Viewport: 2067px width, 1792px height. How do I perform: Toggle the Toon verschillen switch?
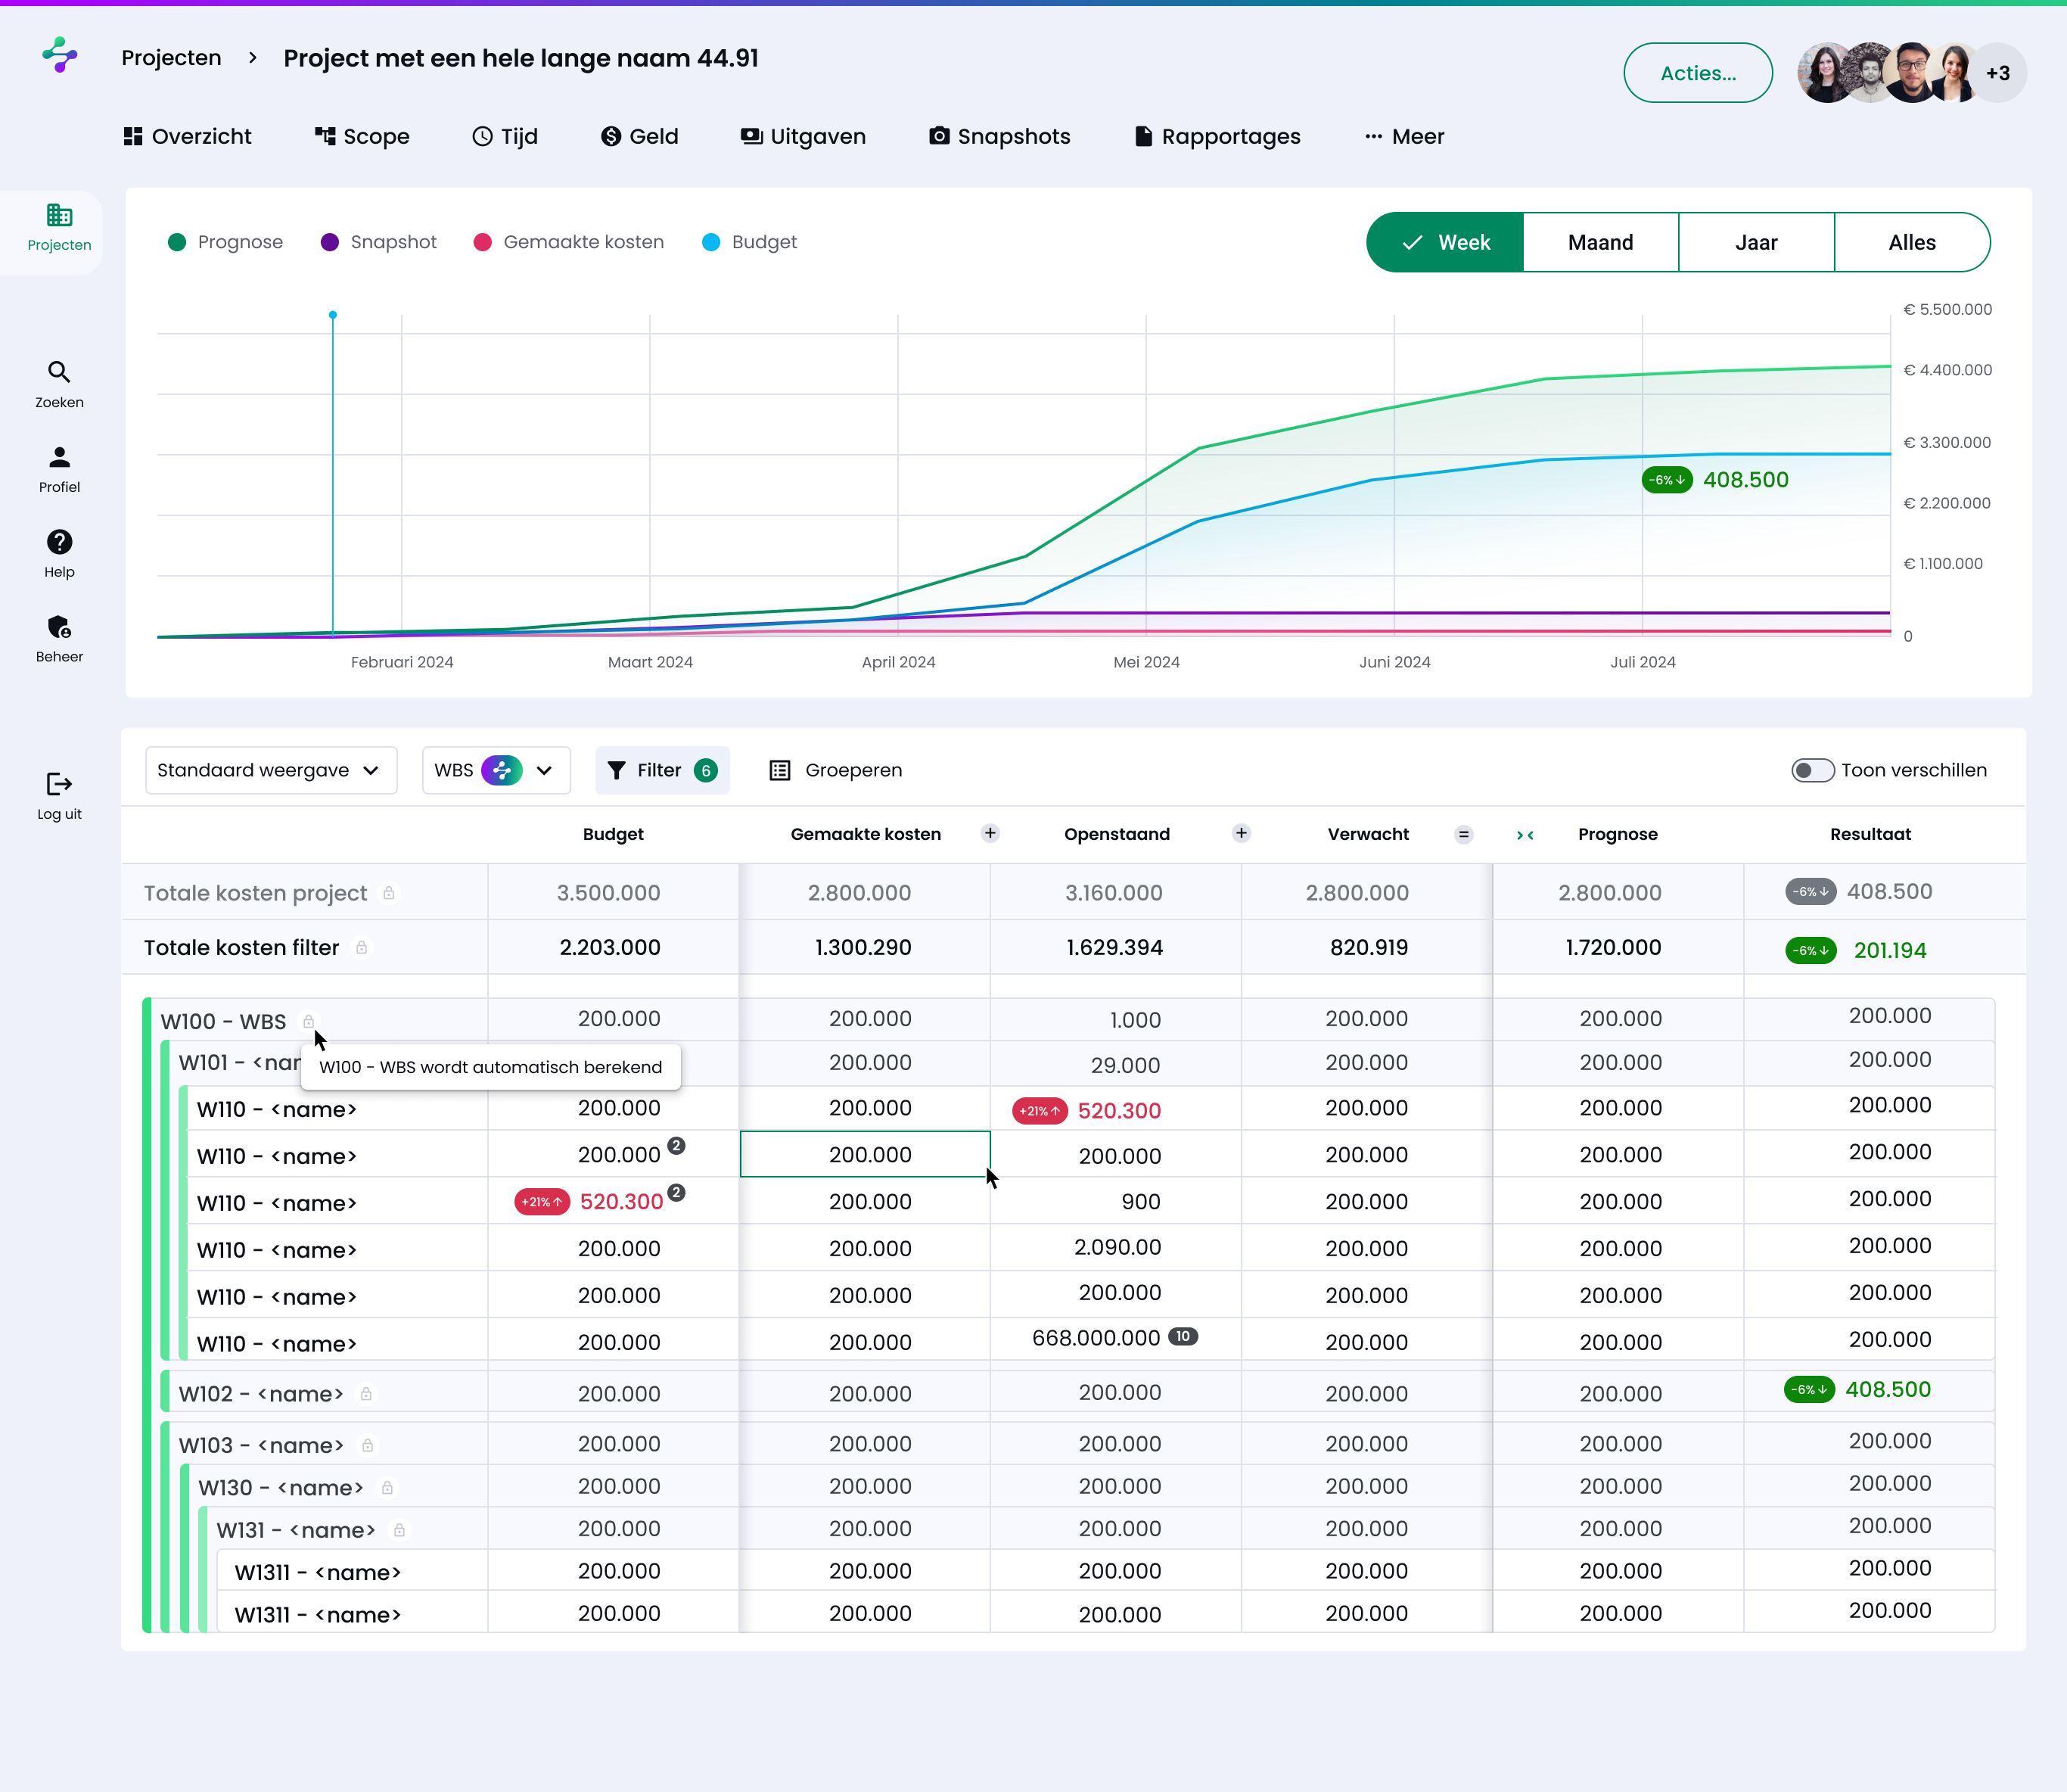click(1812, 770)
